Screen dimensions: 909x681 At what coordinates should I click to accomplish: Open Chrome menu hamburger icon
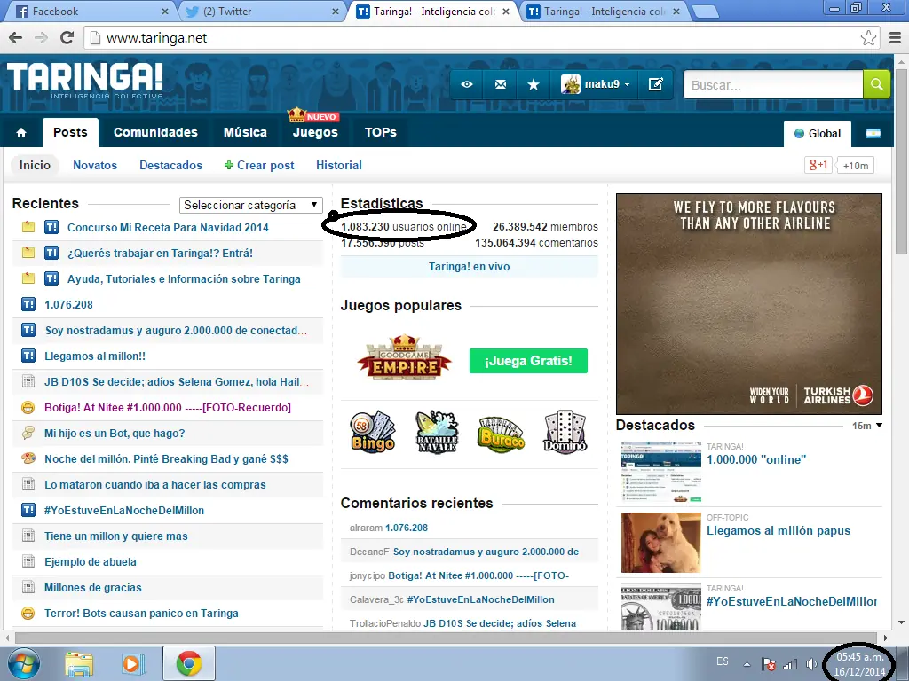(895, 38)
